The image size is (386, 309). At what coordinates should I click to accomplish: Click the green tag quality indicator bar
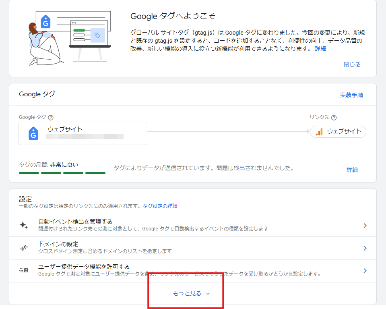coord(62,173)
